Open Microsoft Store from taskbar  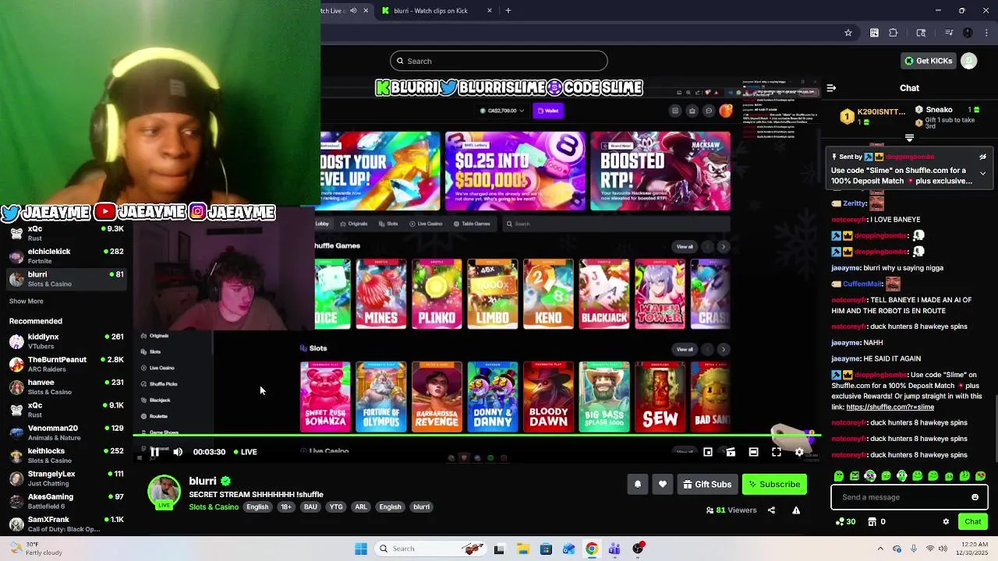point(546,549)
